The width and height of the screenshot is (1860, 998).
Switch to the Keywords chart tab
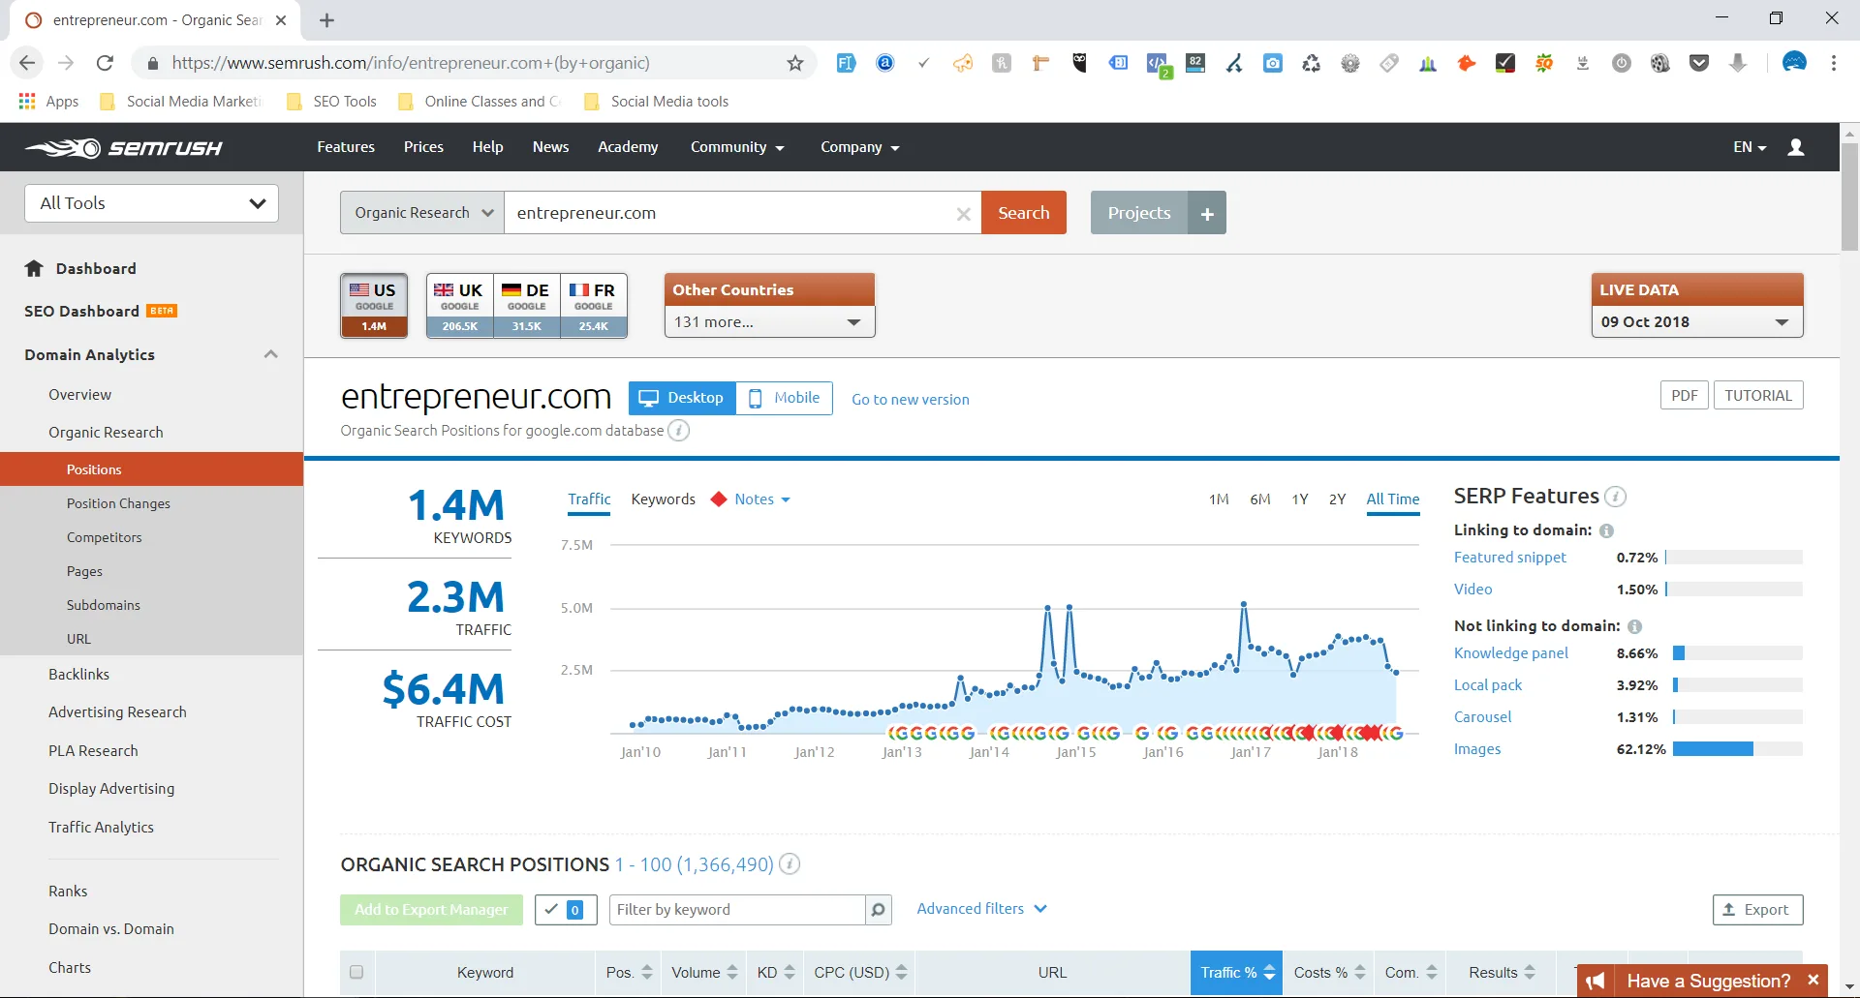663,499
